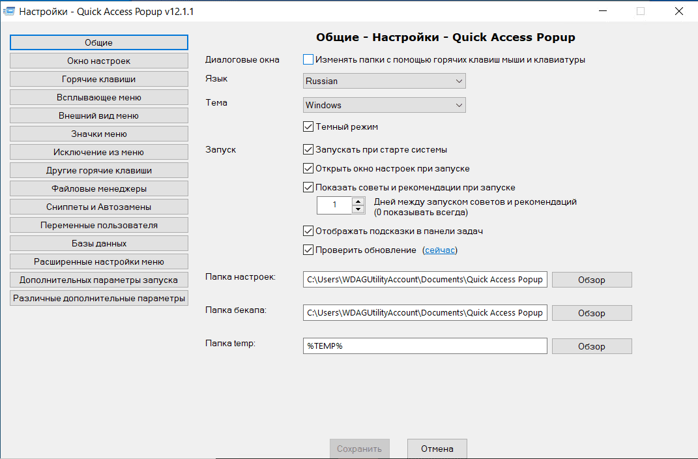Enable changing folders with hotkeys checkbox
The image size is (698, 459).
click(308, 59)
